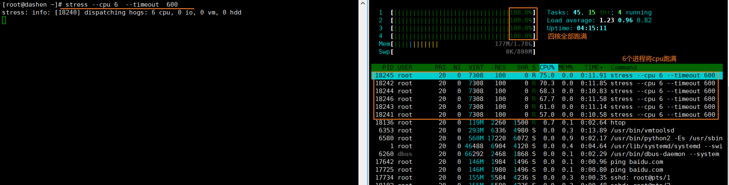Select stress process row with PID 18243
The width and height of the screenshot is (729, 185).
click(547, 107)
